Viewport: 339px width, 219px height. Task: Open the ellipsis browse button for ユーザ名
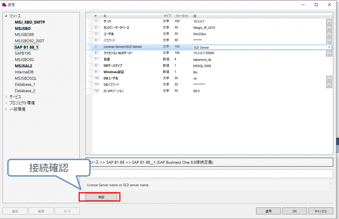pyautogui.click(x=329, y=34)
